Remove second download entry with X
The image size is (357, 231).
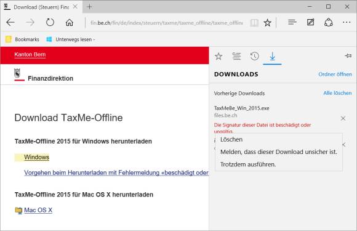(344, 145)
